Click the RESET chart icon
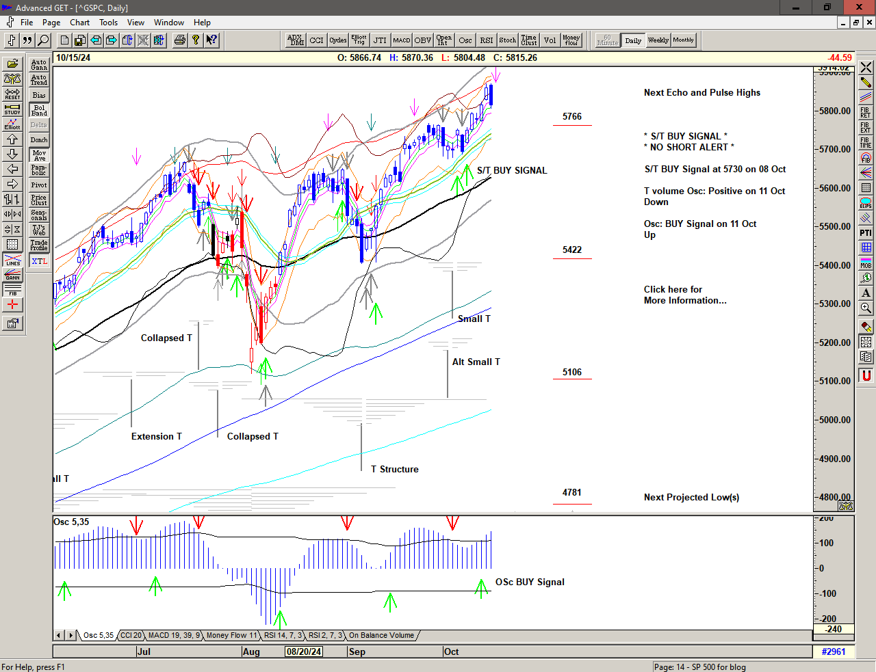876x672 pixels. (12, 94)
